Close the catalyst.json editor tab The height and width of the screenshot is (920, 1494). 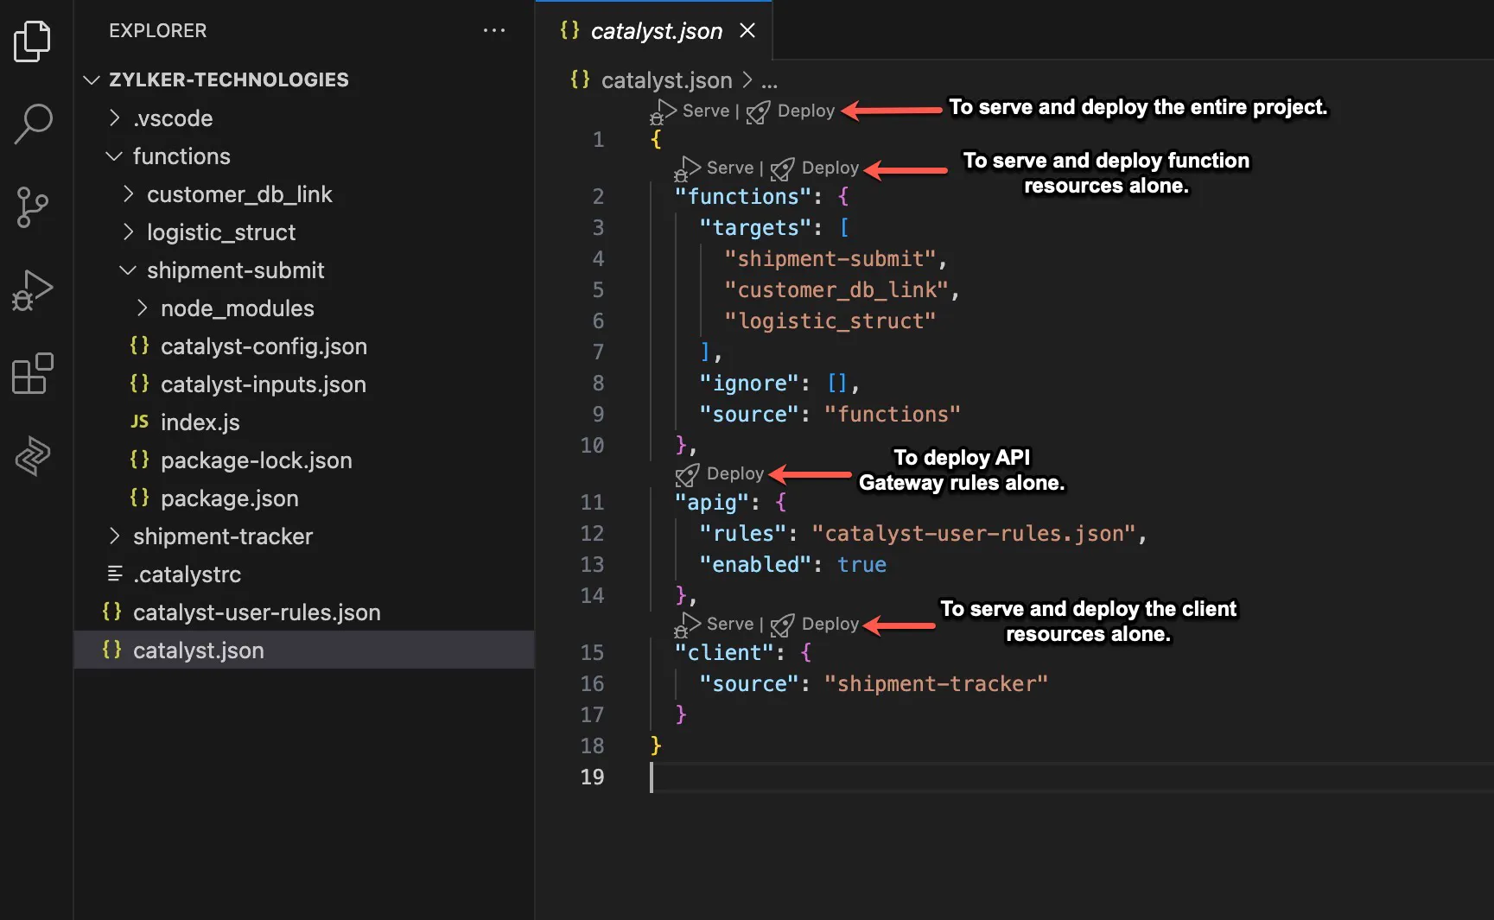click(x=747, y=31)
